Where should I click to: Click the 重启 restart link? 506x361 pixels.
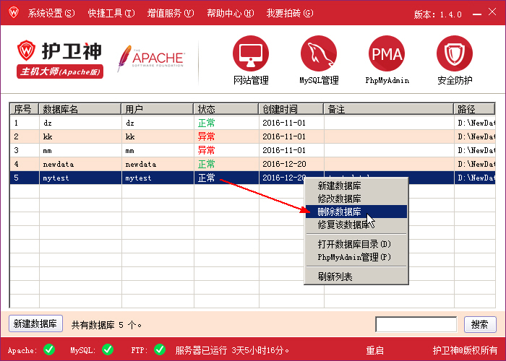pos(374,350)
